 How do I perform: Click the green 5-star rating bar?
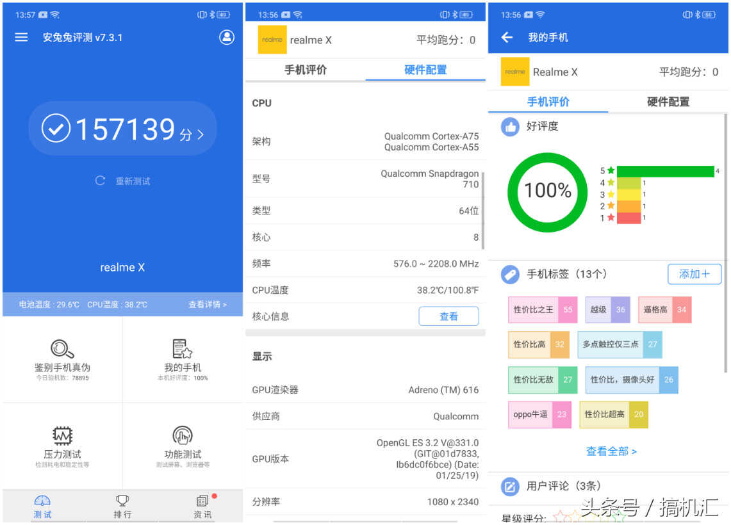click(x=665, y=171)
